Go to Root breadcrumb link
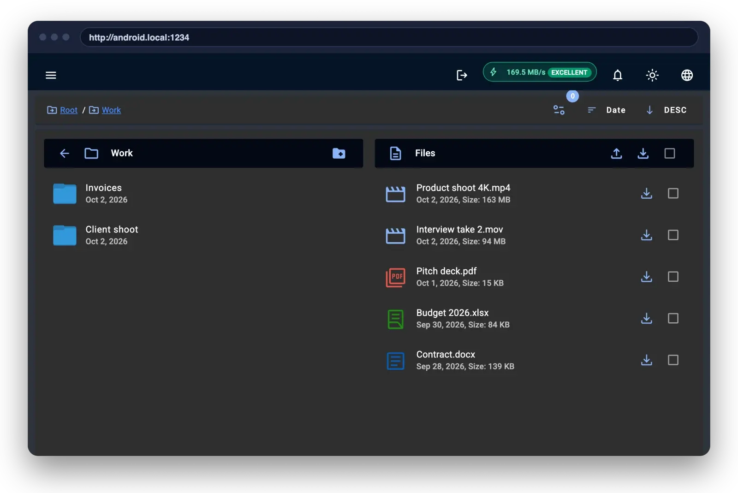Viewport: 738px width, 493px height. click(x=69, y=110)
